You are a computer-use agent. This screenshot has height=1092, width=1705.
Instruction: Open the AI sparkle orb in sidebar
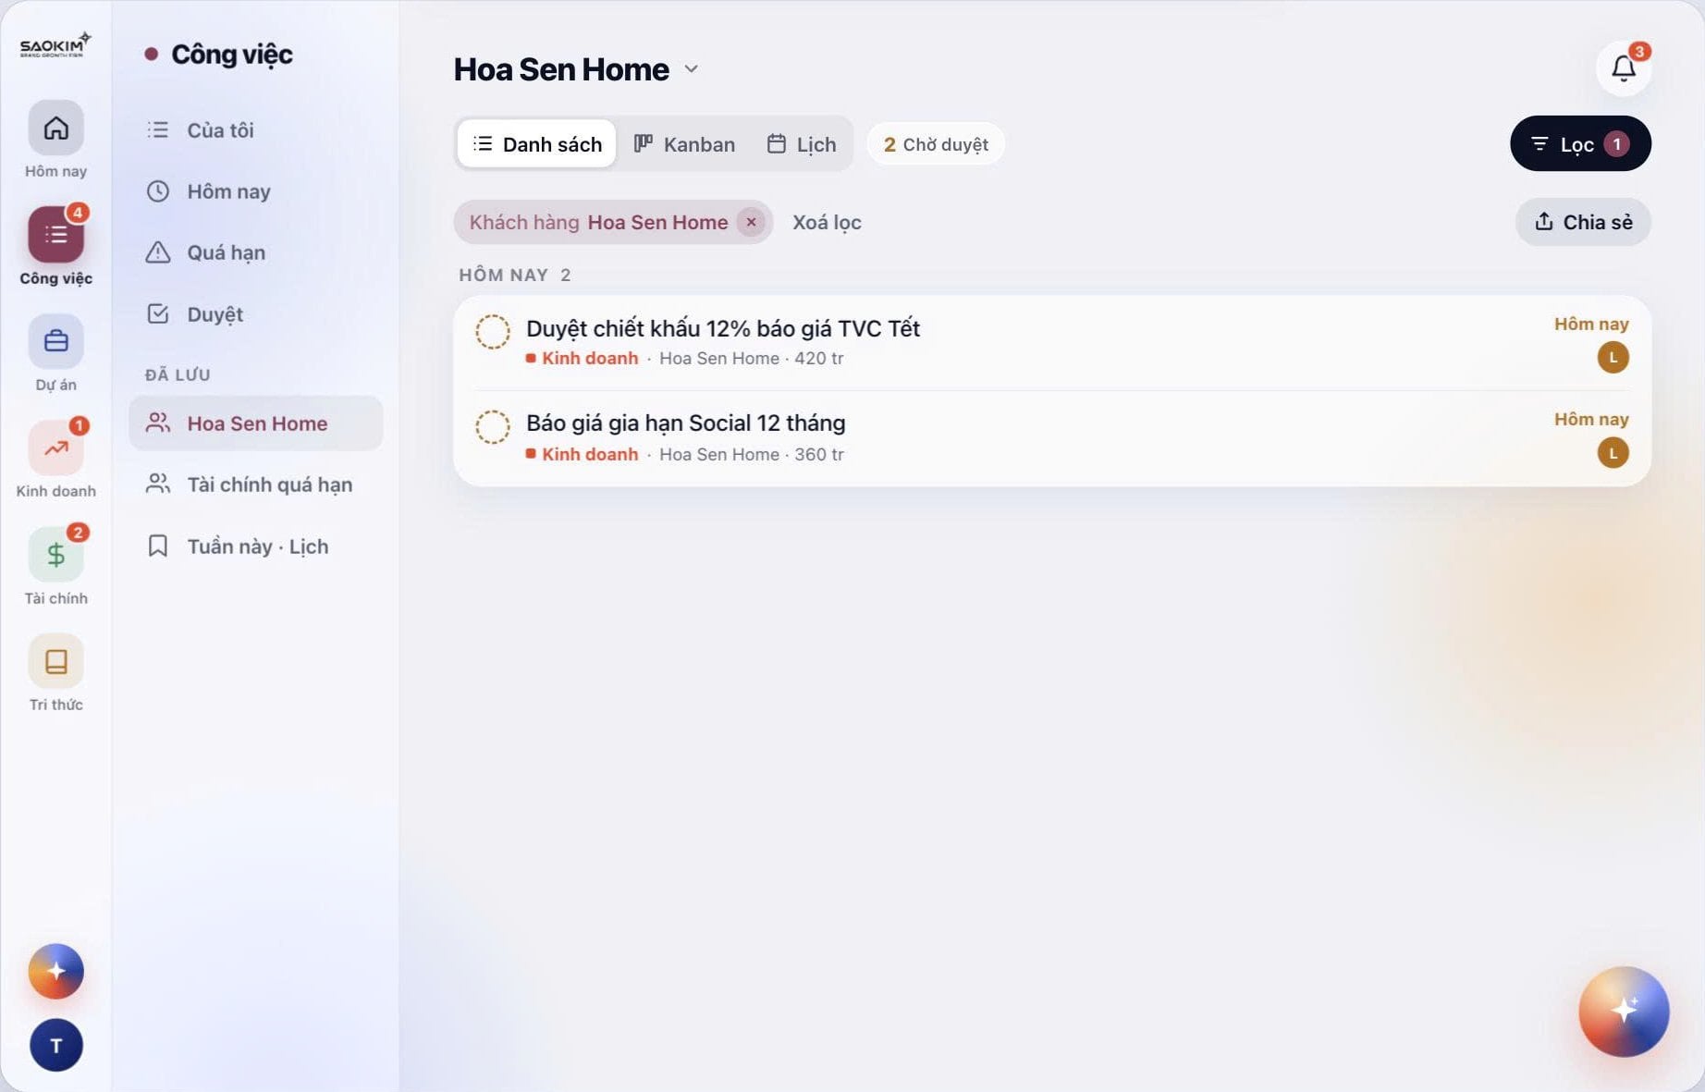coord(55,971)
